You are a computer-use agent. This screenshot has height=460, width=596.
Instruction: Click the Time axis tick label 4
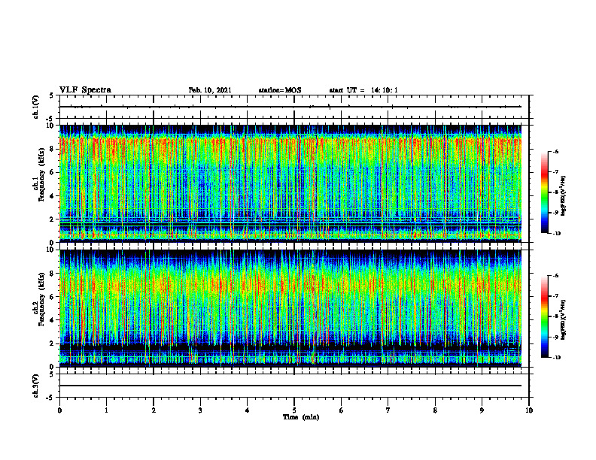click(248, 410)
